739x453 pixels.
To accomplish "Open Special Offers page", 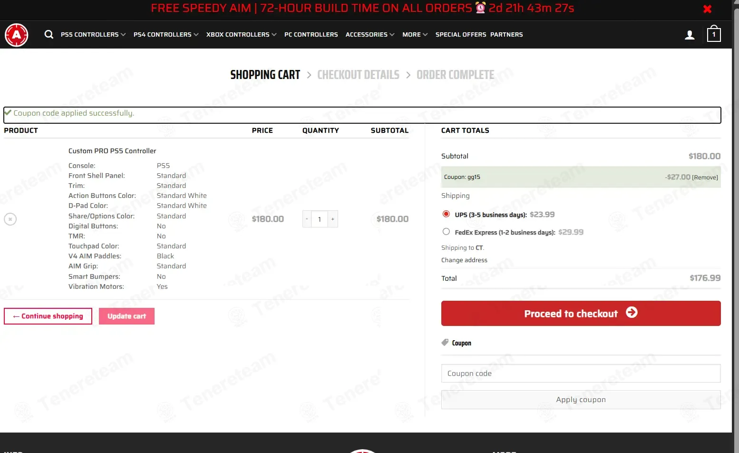I will coord(461,34).
